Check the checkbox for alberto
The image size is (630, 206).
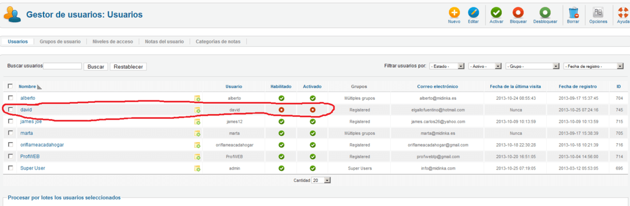coord(10,98)
